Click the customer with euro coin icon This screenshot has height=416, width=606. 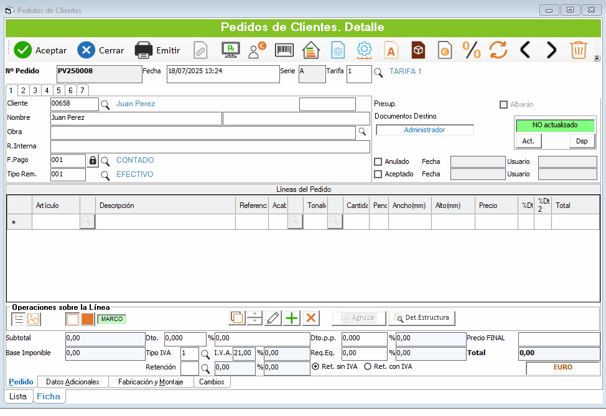[257, 50]
